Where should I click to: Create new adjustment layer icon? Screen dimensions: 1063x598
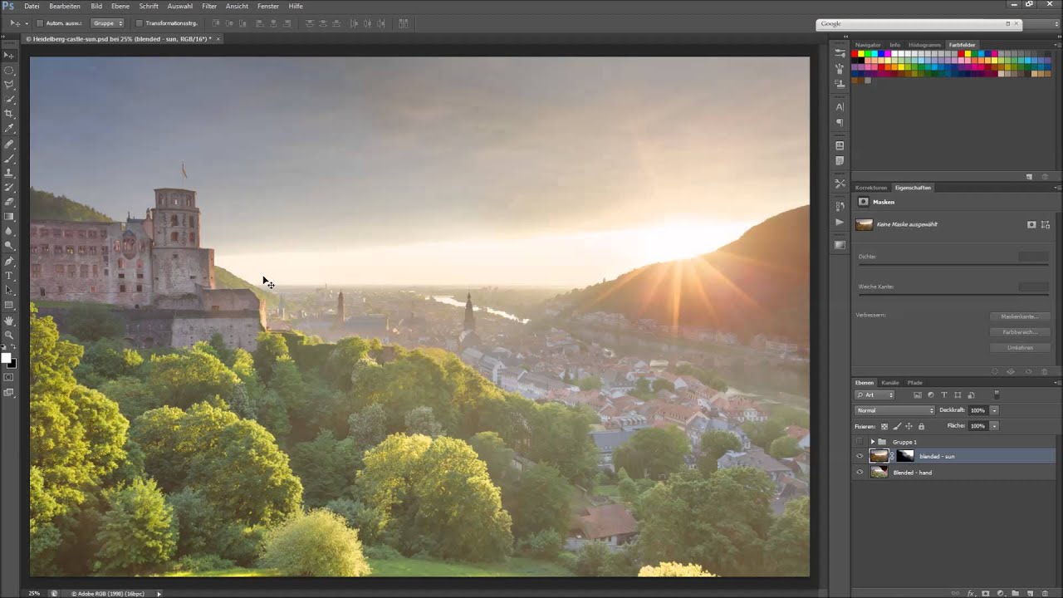coord(1001,593)
